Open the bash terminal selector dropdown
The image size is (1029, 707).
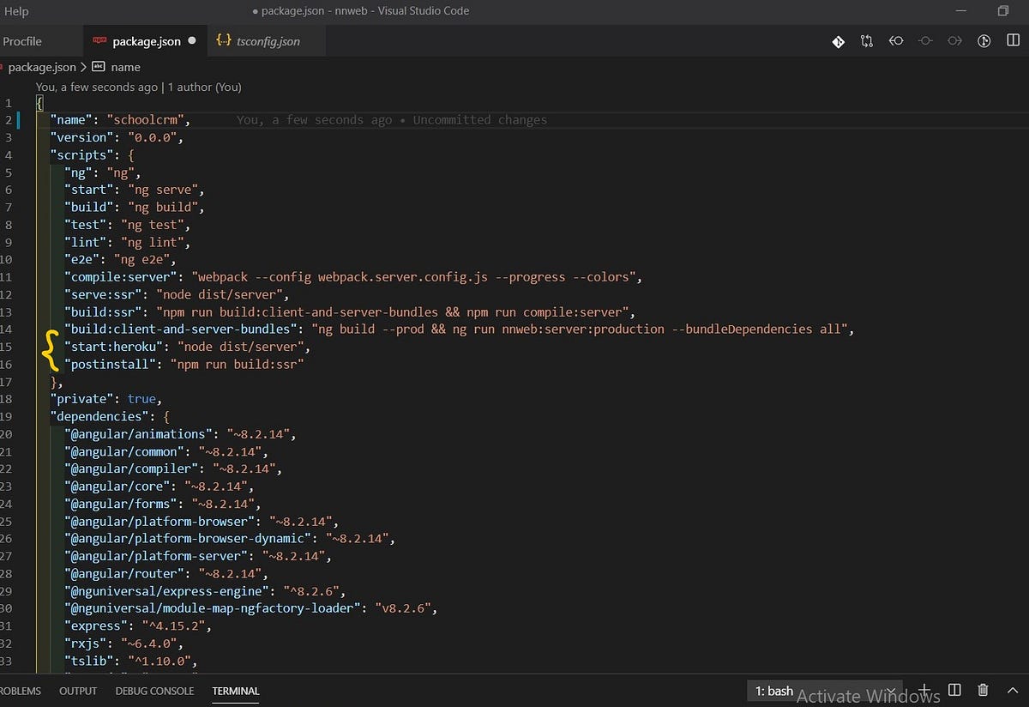(x=821, y=691)
